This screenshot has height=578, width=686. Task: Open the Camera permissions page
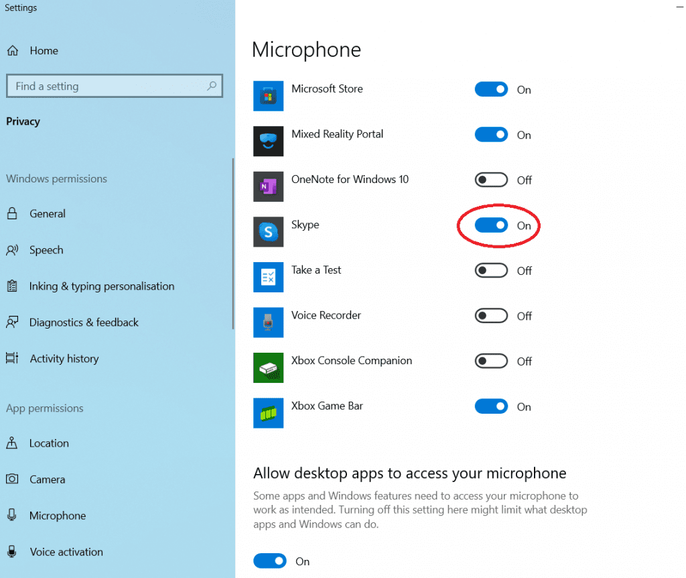pos(47,479)
